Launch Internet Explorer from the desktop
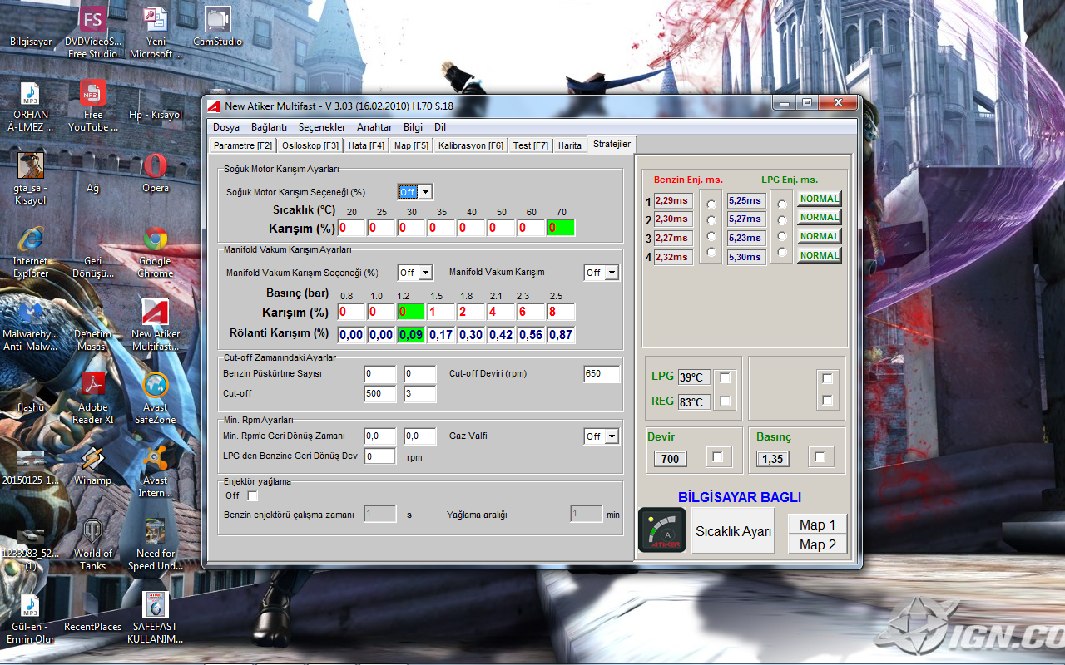 coord(31,252)
